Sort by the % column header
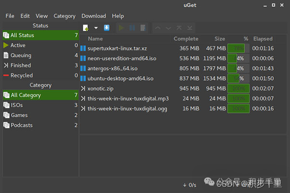This screenshot has width=290, height=193. [246, 39]
